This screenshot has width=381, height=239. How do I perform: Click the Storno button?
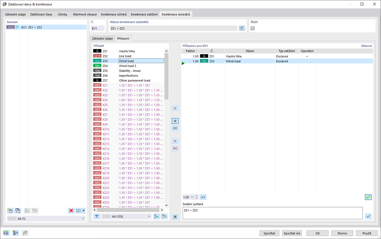tap(342, 233)
